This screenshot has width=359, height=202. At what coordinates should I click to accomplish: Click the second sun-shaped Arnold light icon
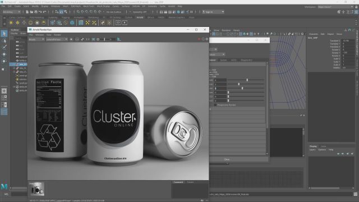(x=17, y=22)
